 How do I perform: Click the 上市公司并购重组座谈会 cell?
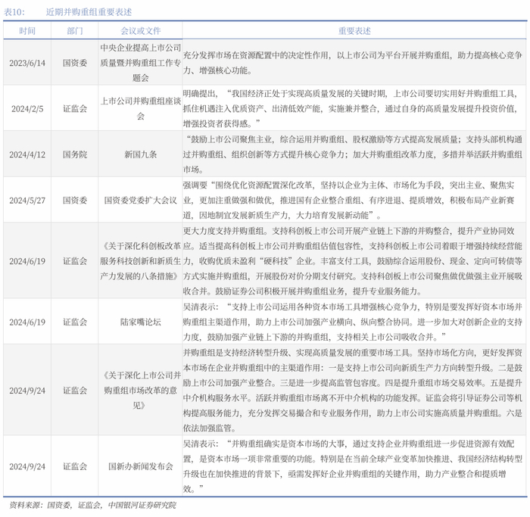click(x=140, y=108)
